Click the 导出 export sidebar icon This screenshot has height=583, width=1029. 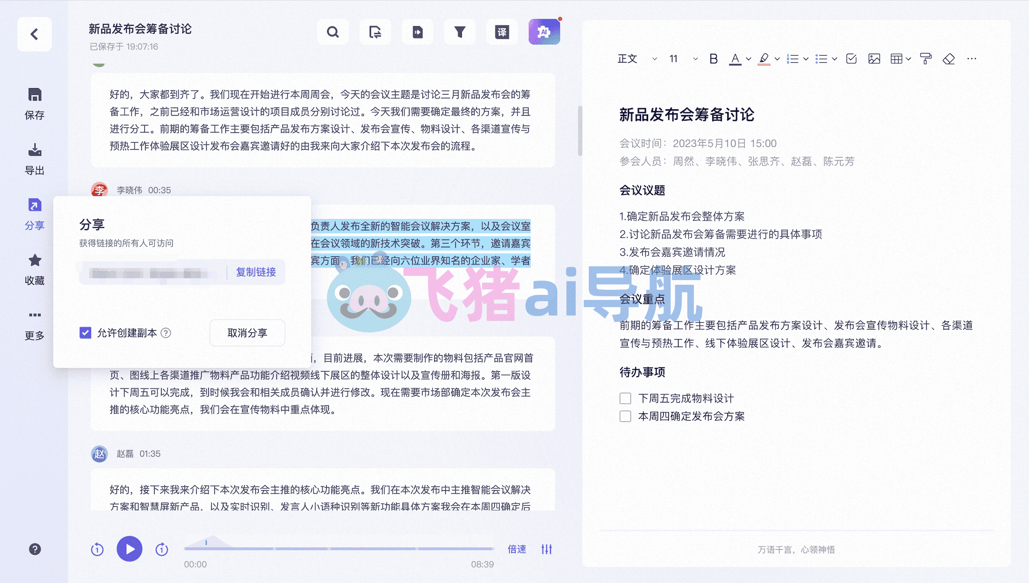(35, 159)
